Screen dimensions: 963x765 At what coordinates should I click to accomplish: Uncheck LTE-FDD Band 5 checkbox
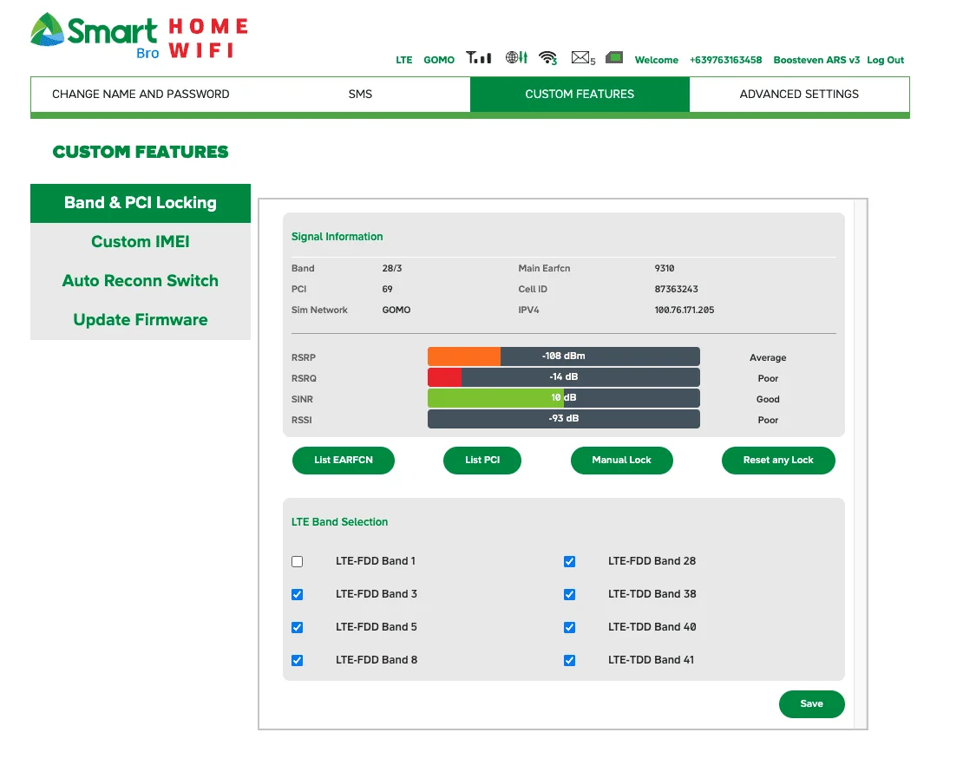click(x=298, y=627)
